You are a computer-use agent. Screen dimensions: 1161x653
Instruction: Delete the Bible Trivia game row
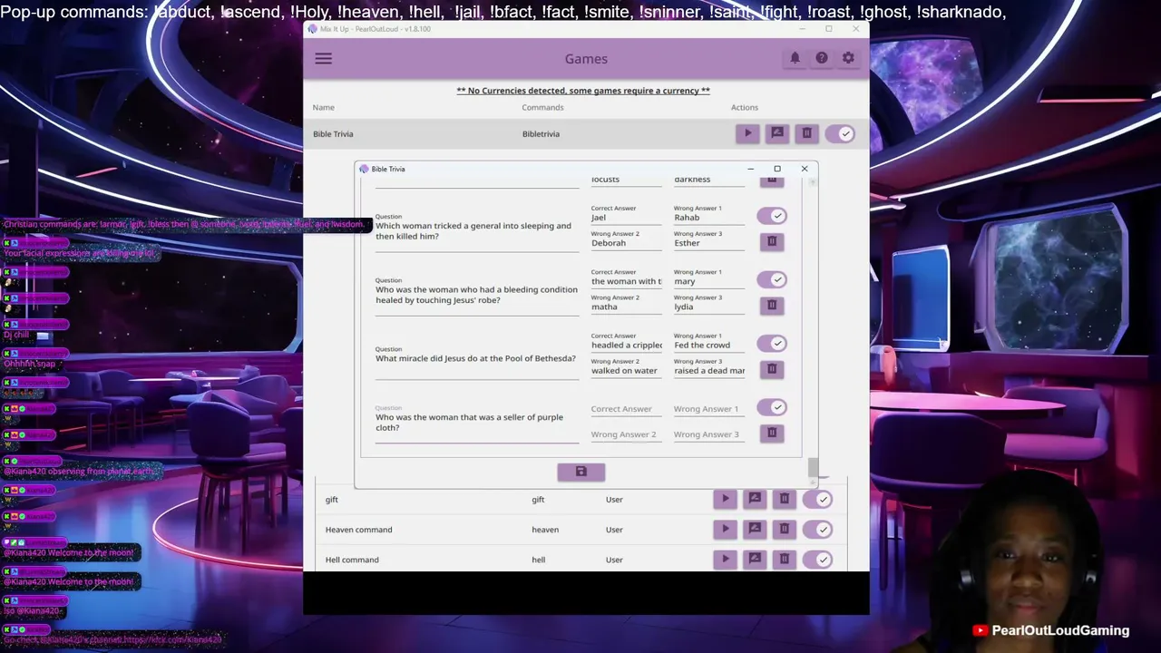(806, 133)
